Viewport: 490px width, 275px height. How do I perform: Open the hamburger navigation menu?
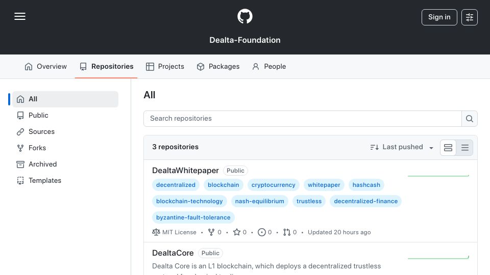pos(20,16)
